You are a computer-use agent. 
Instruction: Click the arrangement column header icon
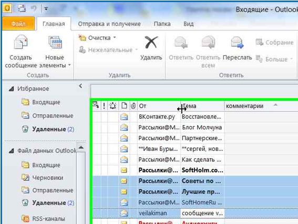pos(96,105)
